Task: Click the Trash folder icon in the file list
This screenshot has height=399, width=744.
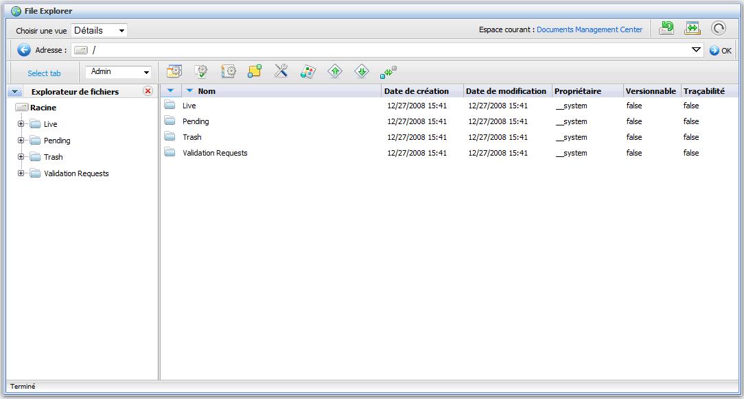Action: coord(170,136)
